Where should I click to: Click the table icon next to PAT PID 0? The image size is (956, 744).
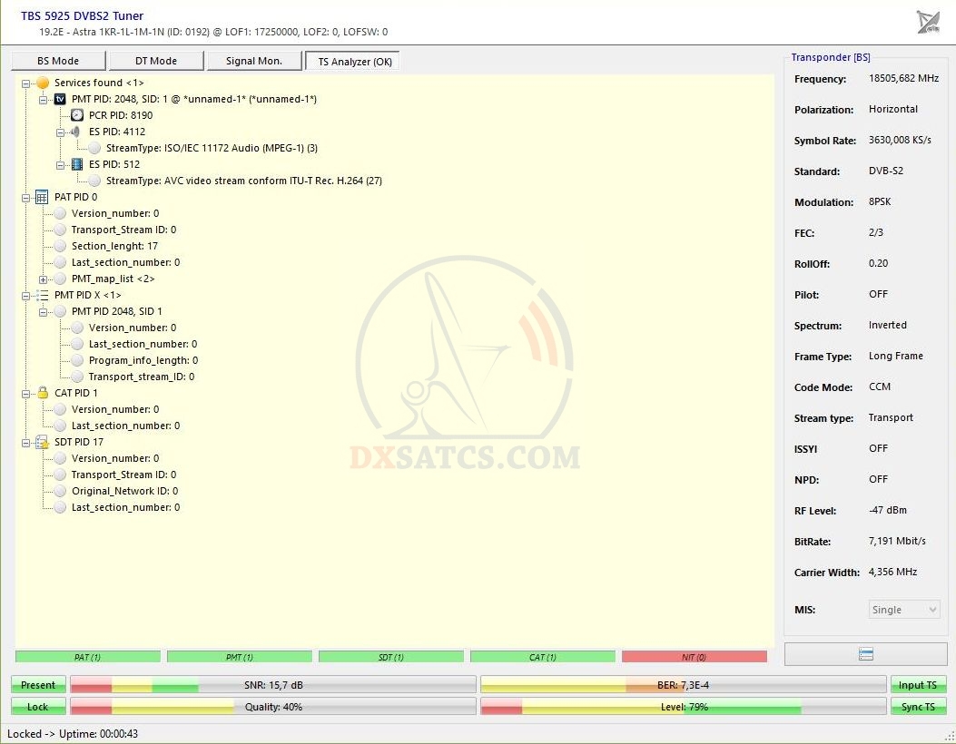point(42,197)
